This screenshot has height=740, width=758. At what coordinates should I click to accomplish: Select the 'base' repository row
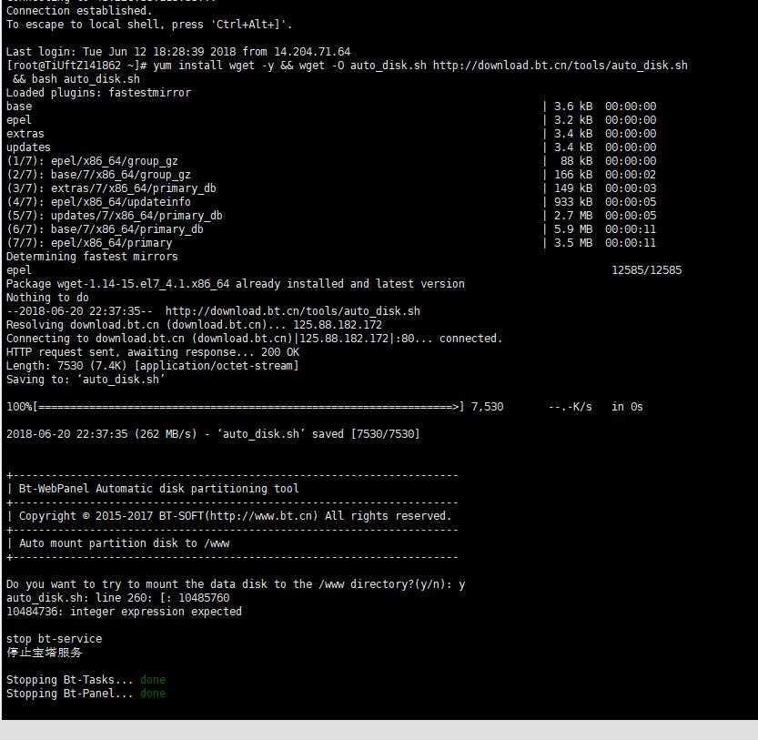click(x=331, y=106)
